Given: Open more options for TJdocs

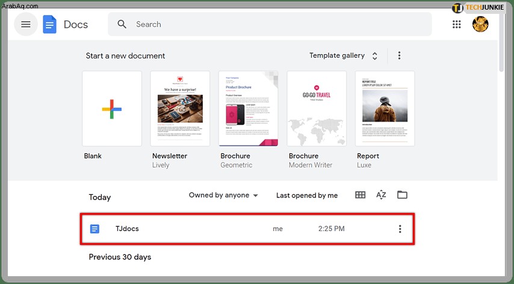Looking at the screenshot, I should coord(400,229).
